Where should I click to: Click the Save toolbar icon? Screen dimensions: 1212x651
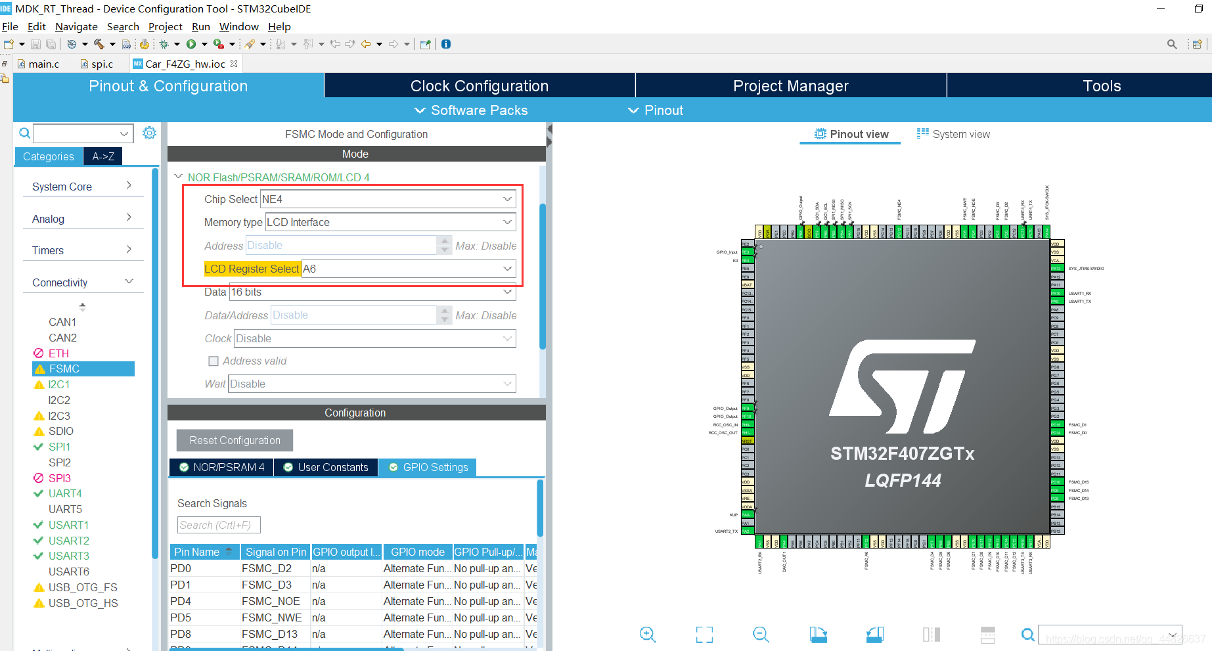pos(36,44)
